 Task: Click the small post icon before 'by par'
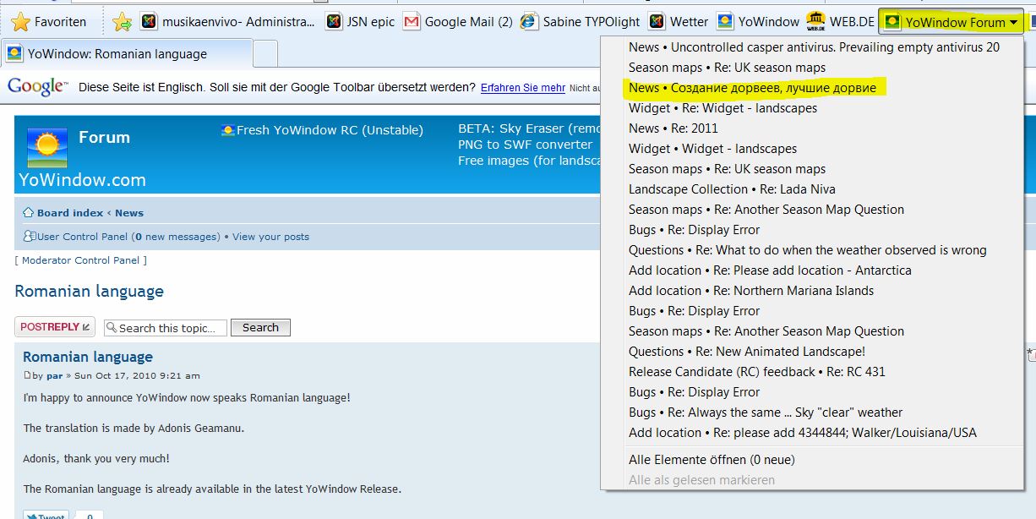pyautogui.click(x=27, y=375)
